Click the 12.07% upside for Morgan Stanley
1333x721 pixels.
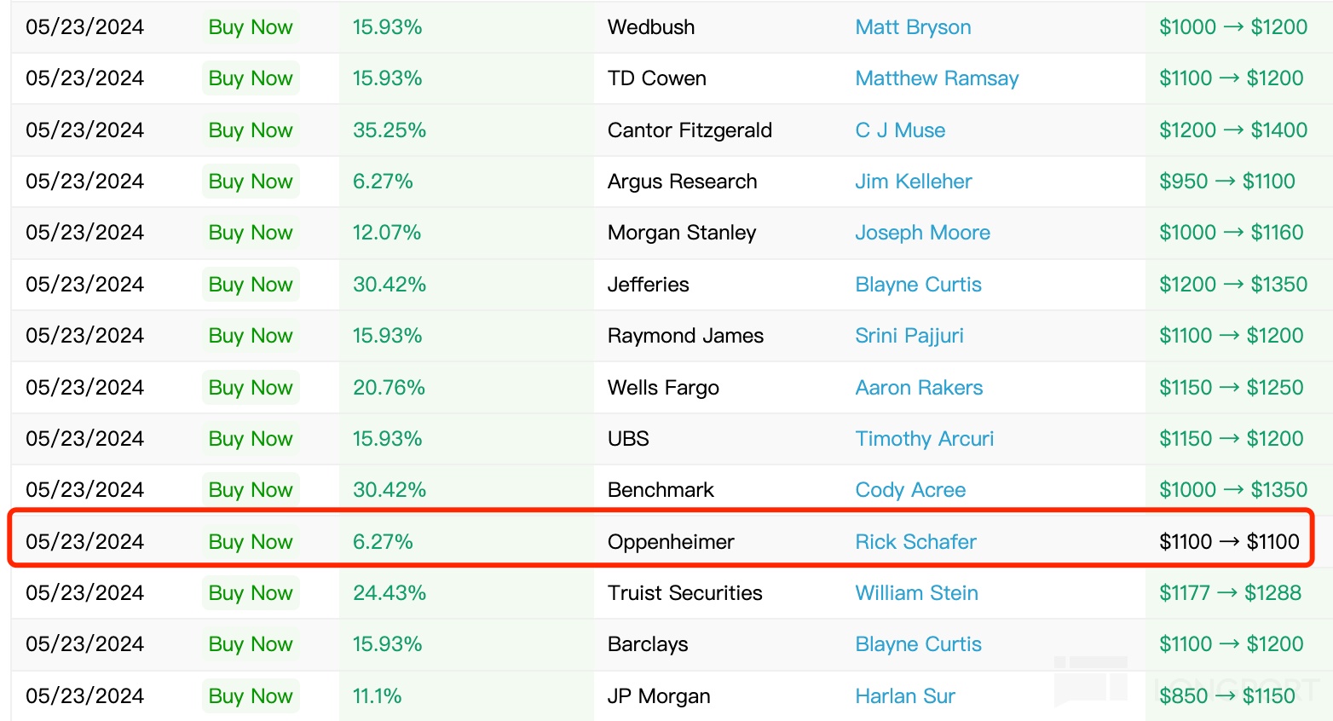tap(387, 233)
